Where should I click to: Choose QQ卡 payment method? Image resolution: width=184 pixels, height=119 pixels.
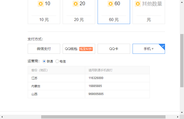114,49
